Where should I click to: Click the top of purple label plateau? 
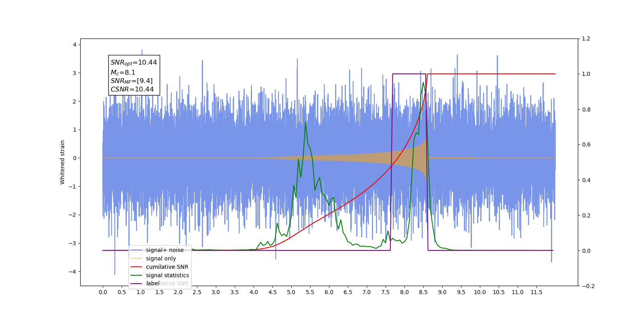409,74
